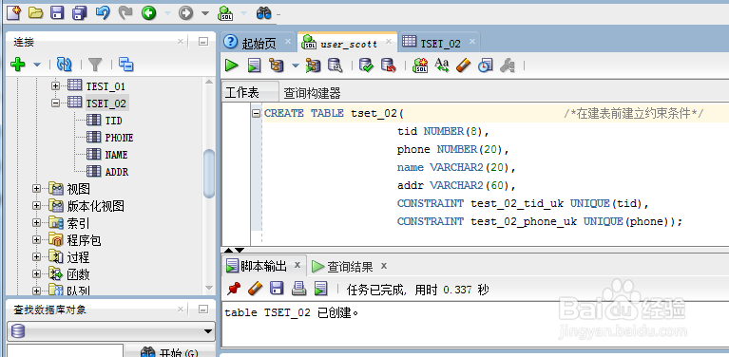Collapse the TSET_02 table node
729x357 pixels.
(56, 103)
